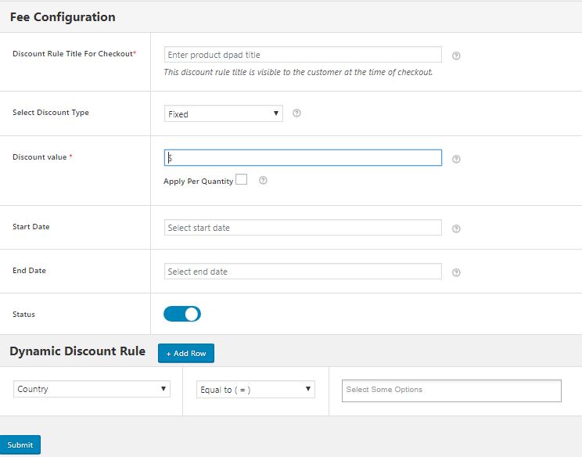Viewport: 582px width, 457px height.
Task: Open the Fixed discount type dropdown
Action: tap(224, 113)
